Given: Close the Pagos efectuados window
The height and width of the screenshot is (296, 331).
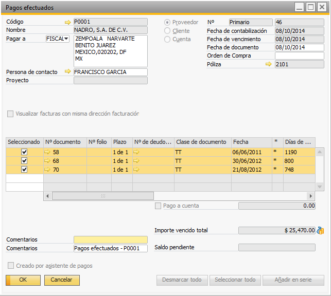Looking at the screenshot, I should click(322, 7).
